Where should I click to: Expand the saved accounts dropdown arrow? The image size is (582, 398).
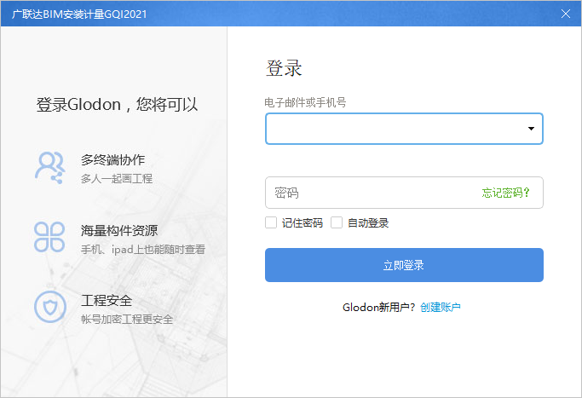pyautogui.click(x=531, y=129)
